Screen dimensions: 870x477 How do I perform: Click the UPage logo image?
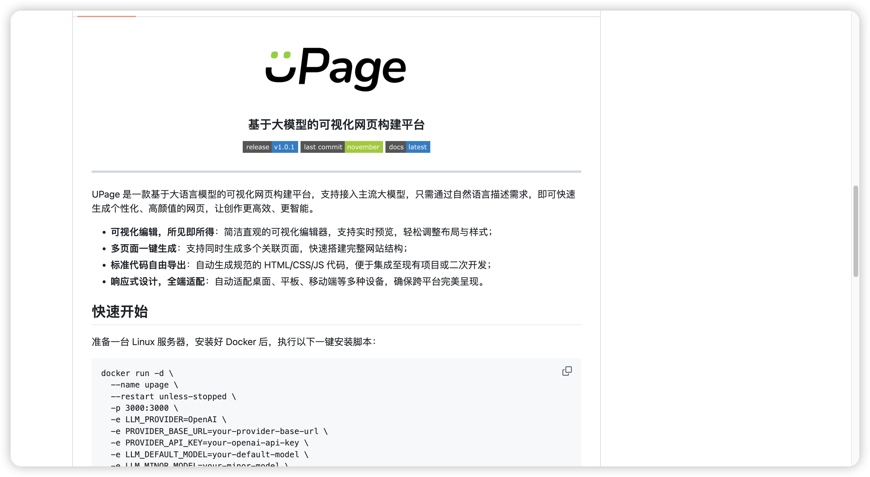coord(336,69)
